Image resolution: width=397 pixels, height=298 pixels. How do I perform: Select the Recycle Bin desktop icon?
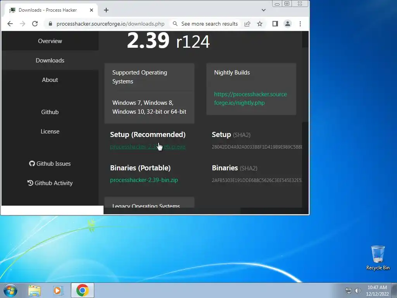[x=378, y=258]
